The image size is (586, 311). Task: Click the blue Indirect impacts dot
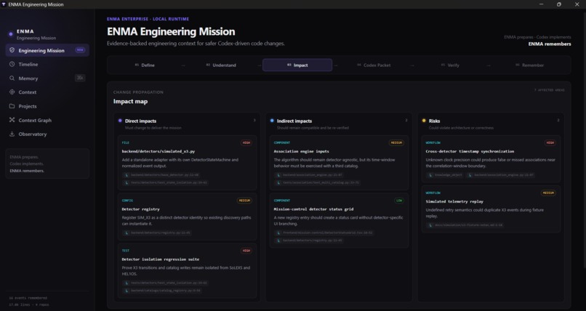272,121
